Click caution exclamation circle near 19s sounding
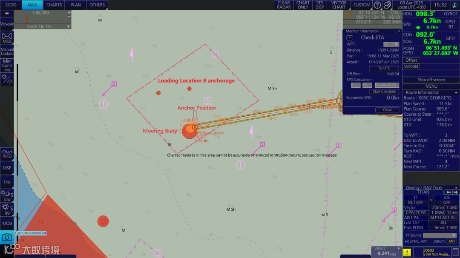Screen dimensions: 460x258 (x=103, y=104)
